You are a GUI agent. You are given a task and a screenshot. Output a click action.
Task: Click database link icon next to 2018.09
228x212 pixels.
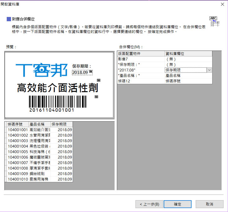(x=91, y=71)
